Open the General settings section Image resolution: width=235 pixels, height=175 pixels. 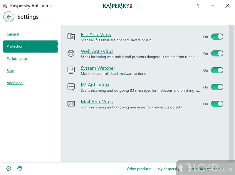coord(13,34)
